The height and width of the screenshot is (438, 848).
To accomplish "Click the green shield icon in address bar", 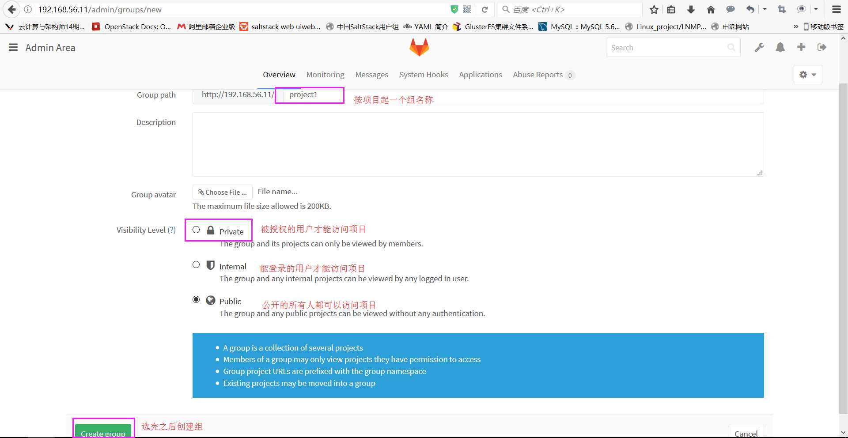I will [x=454, y=9].
